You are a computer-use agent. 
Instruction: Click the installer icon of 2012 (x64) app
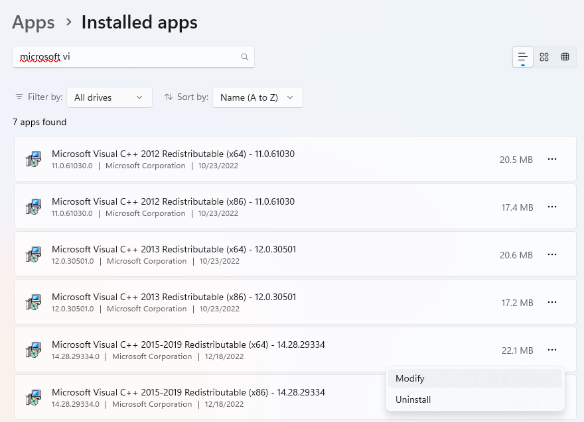[33, 160]
